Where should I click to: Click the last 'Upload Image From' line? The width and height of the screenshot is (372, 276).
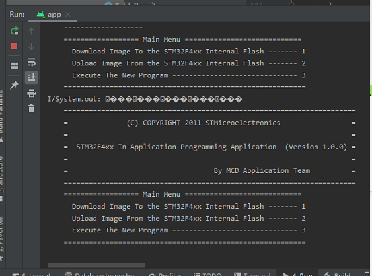(189, 219)
